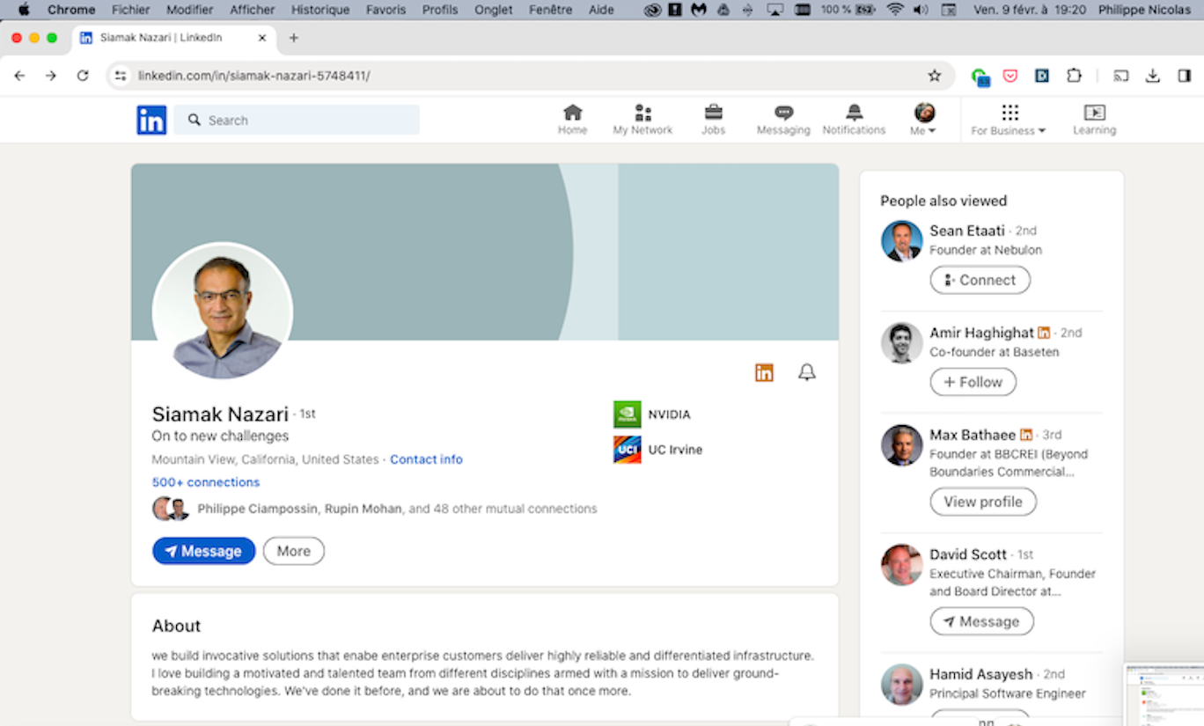Viewport: 1204px width, 726px height.
Task: Go back in Chrome
Action: coord(19,76)
